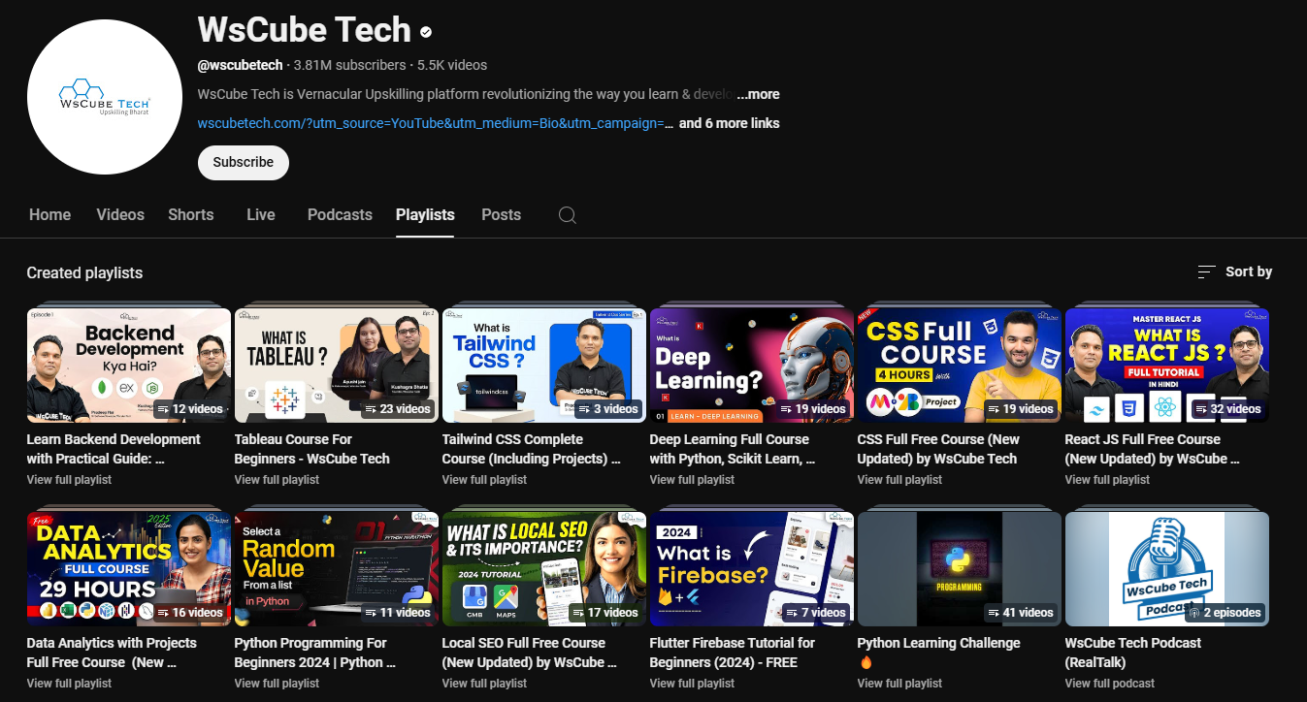Screen dimensions: 1307x702
Task: Click title 'React JS Full Free Course'
Action: (x=1153, y=449)
